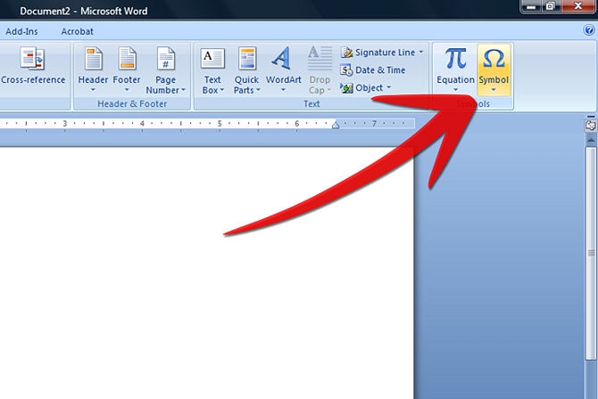Open the Symbol omega menu

(x=494, y=69)
